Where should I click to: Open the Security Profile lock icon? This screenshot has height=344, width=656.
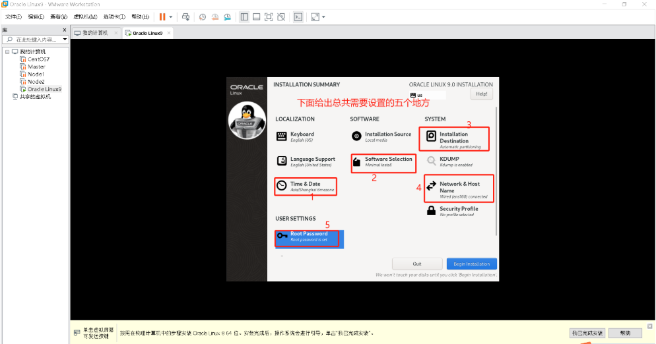pos(431,211)
